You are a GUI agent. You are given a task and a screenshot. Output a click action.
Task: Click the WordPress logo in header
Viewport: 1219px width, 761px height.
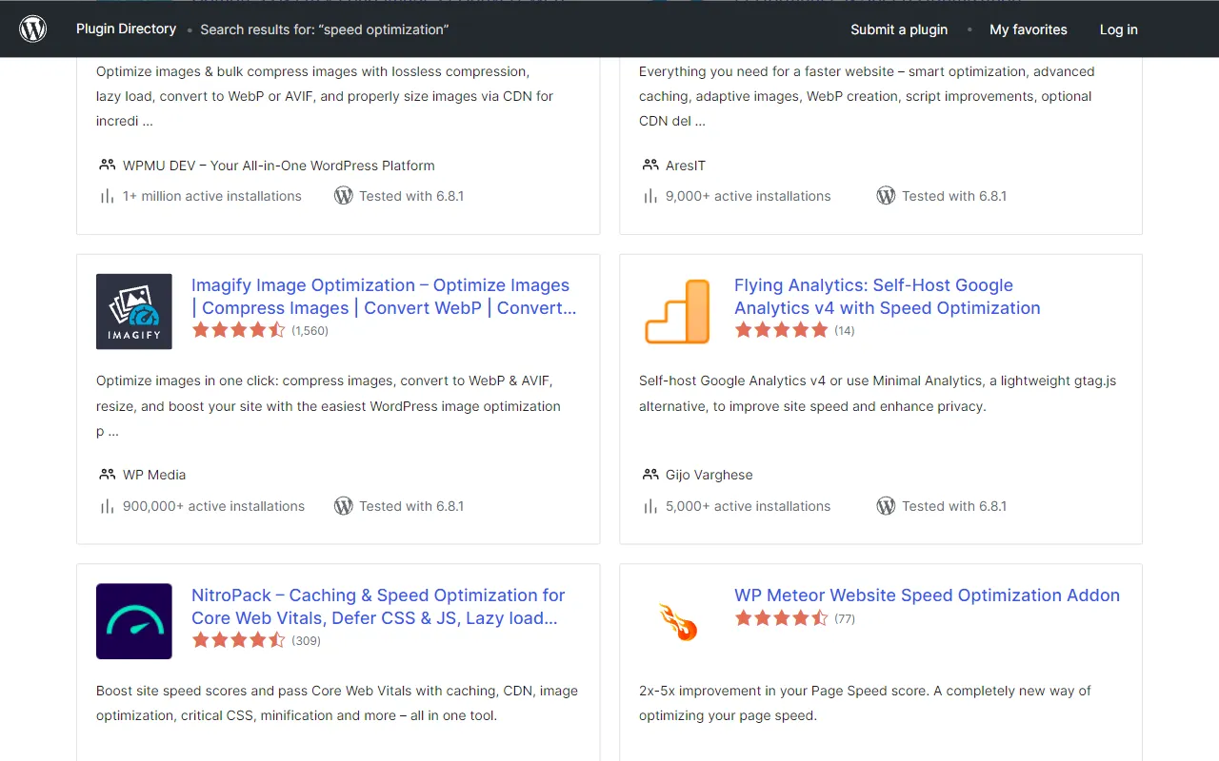[33, 29]
